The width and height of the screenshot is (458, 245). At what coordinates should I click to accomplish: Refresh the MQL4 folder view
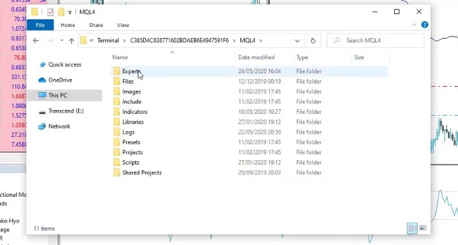[x=313, y=41]
